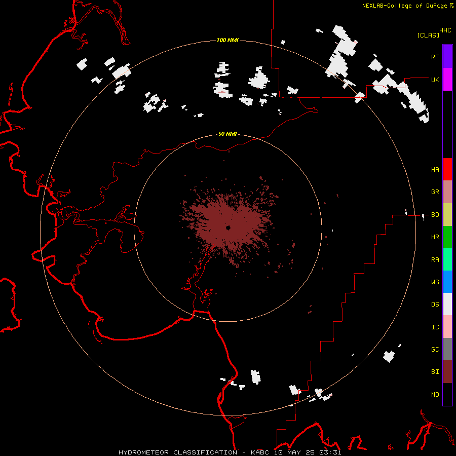Screen dimensions: 456x456
Task: Click the IC pink legend swatch
Action: 447,327
